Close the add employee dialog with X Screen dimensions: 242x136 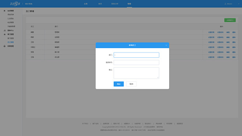166,45
